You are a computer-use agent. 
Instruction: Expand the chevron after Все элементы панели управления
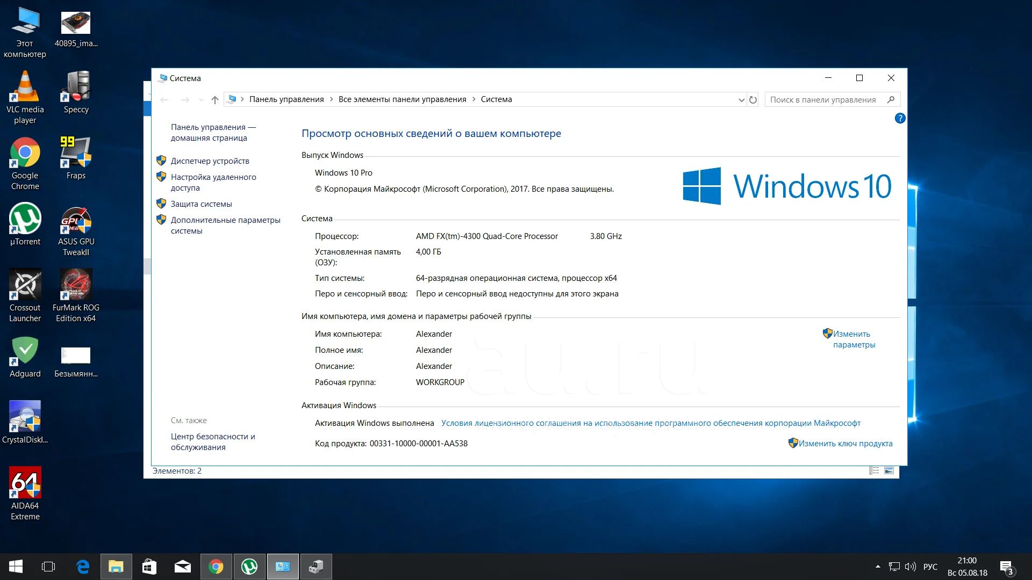474,99
